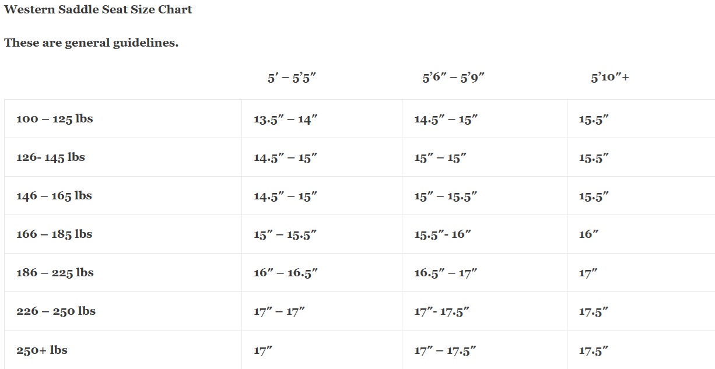Select the 15.5"- 16" seat size cell

coord(443,235)
